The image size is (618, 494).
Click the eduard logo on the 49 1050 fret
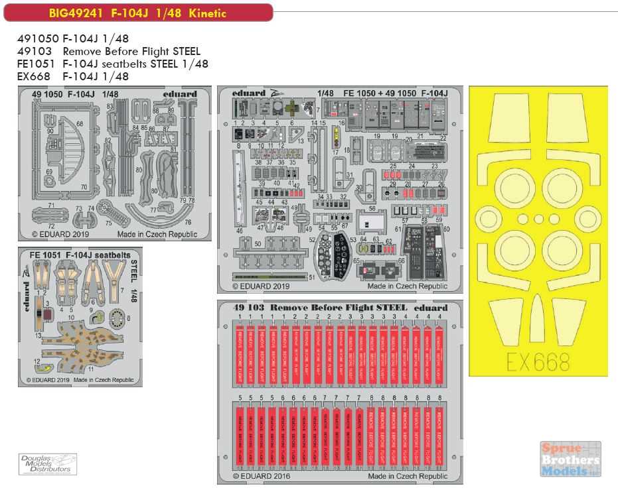tap(180, 93)
